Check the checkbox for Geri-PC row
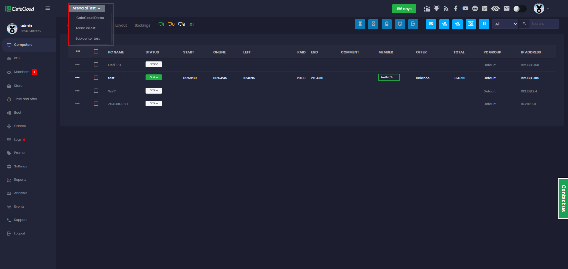The image size is (568, 269). (96, 64)
